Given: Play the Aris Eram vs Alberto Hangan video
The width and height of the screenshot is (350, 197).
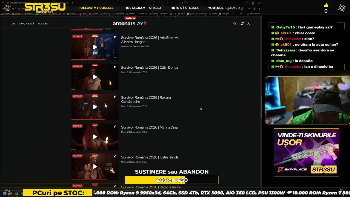Looking at the screenshot, I should (x=95, y=47).
